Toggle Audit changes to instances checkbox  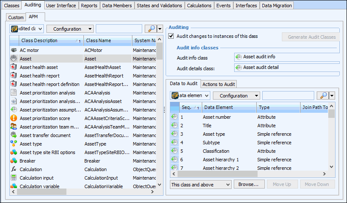click(x=172, y=37)
